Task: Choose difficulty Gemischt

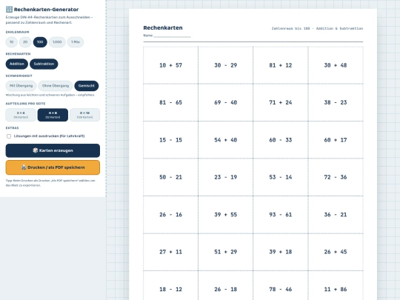Action: pyautogui.click(x=87, y=86)
